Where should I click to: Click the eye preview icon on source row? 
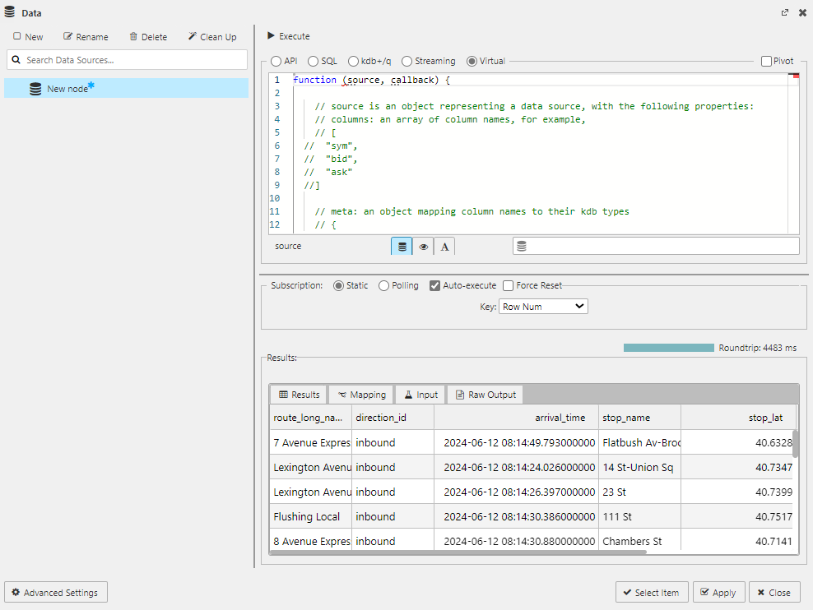tap(423, 245)
